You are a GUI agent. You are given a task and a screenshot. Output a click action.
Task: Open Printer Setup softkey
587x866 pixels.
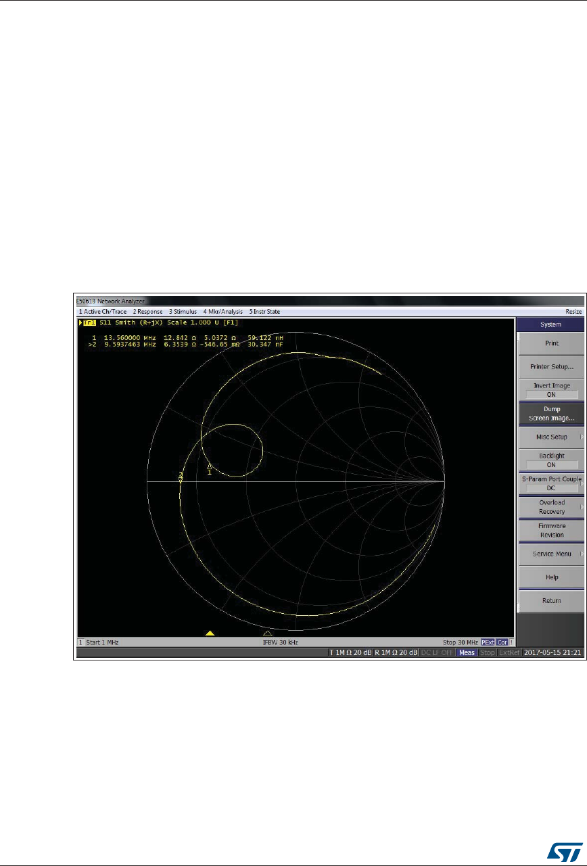551,367
